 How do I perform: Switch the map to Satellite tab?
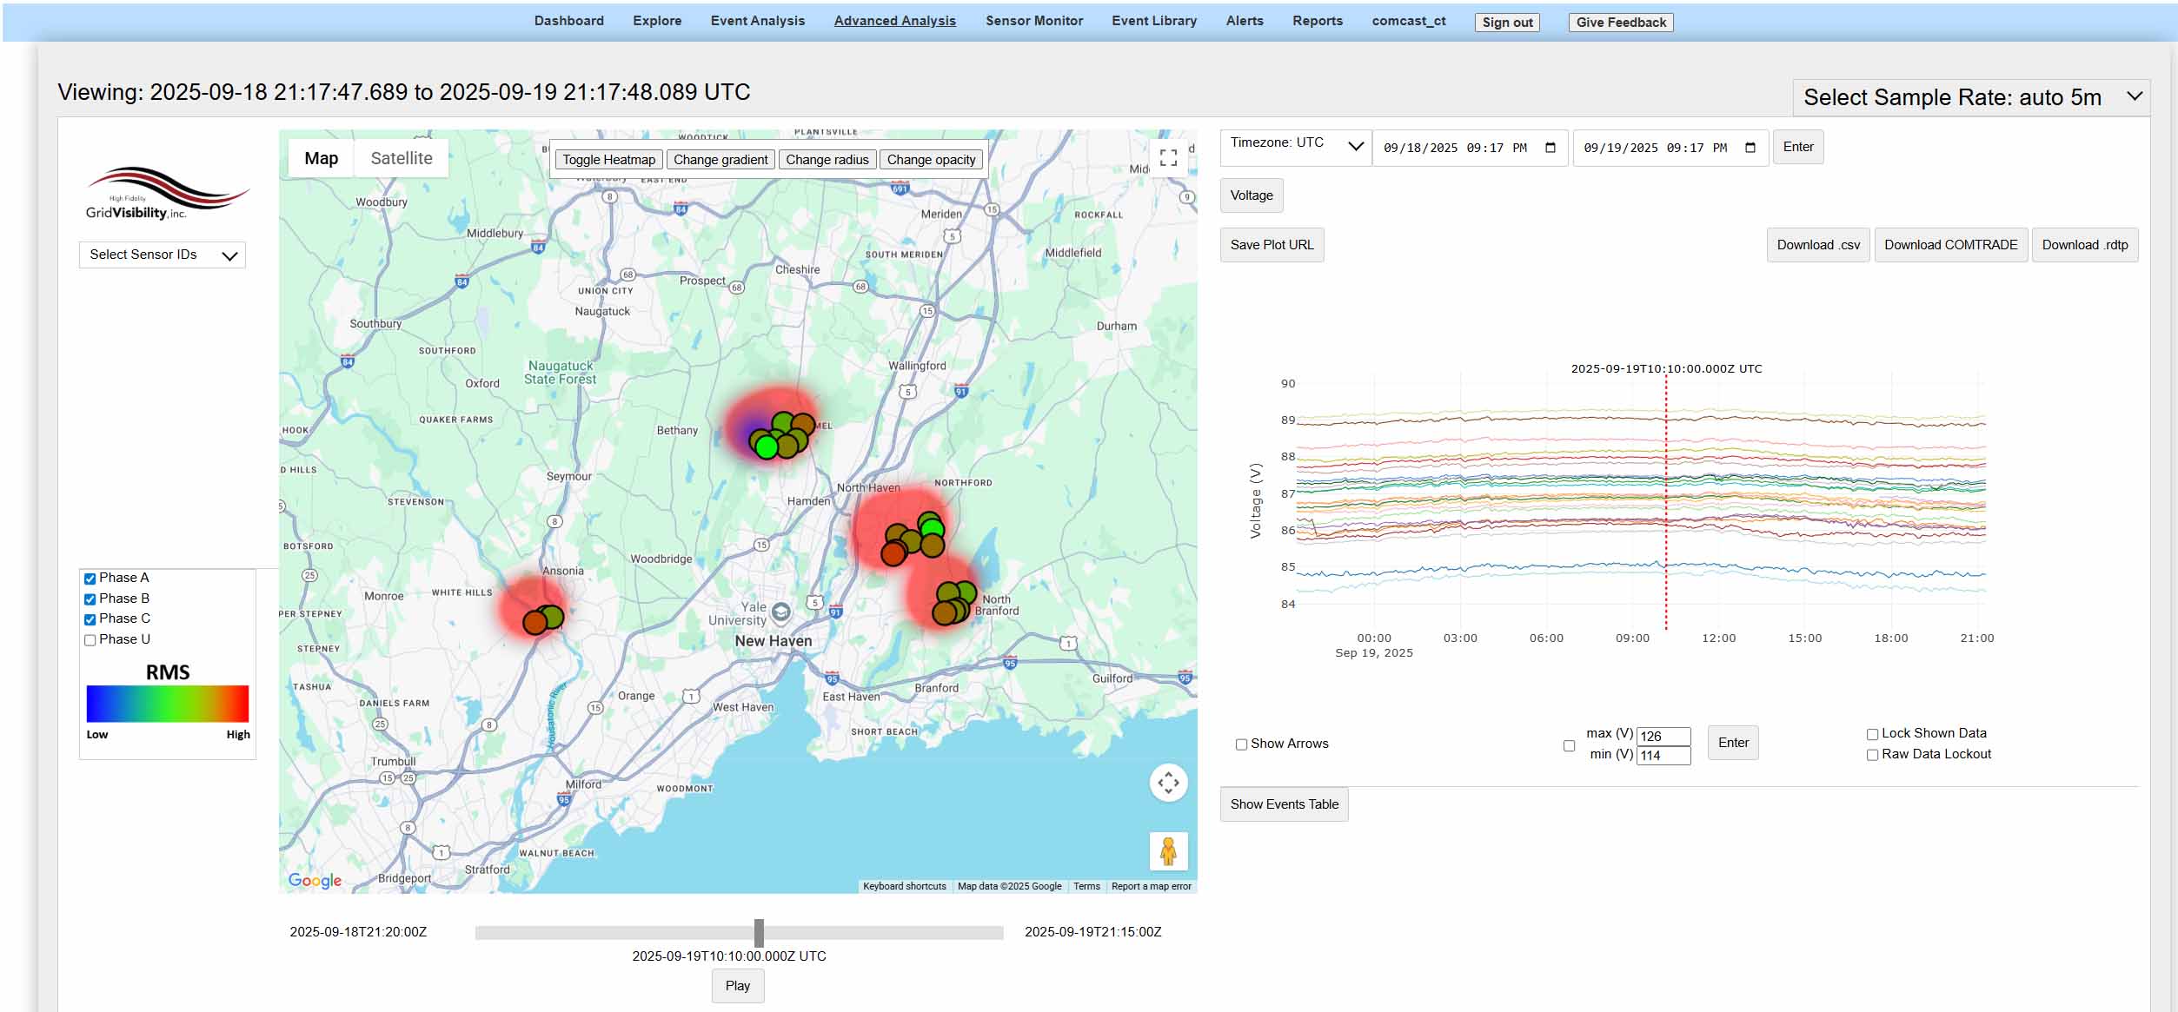coord(401,158)
